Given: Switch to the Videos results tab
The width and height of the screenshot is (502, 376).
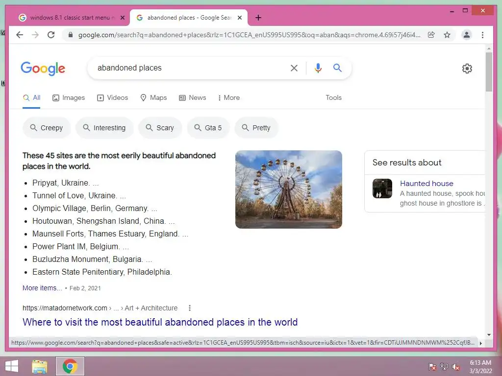Looking at the screenshot, I should click(112, 98).
